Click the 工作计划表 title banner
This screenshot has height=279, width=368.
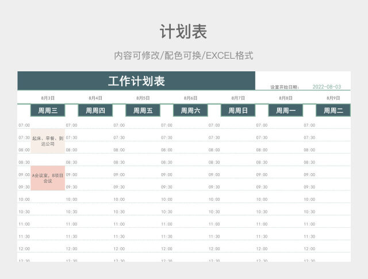(136, 81)
